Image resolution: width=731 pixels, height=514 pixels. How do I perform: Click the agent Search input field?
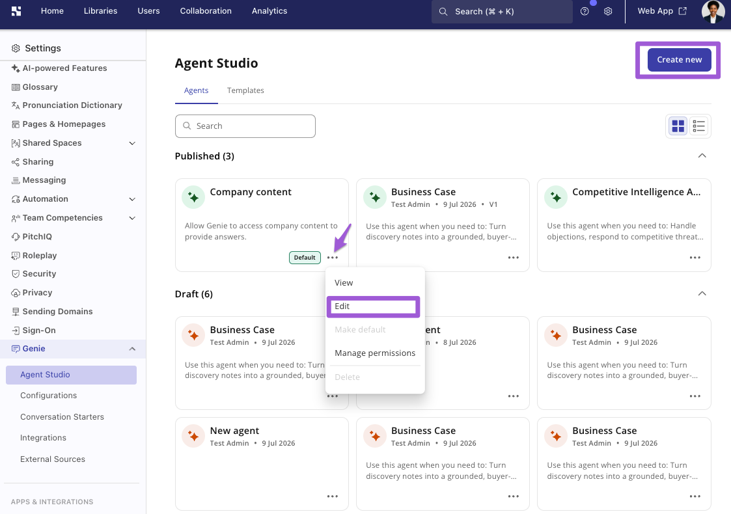tap(245, 126)
